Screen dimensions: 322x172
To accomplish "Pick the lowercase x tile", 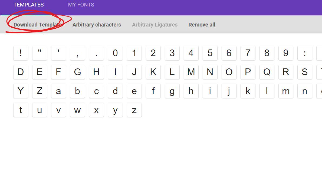I will point(96,110).
